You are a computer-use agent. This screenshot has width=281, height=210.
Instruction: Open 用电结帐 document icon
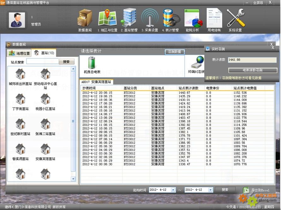[x=214, y=19]
